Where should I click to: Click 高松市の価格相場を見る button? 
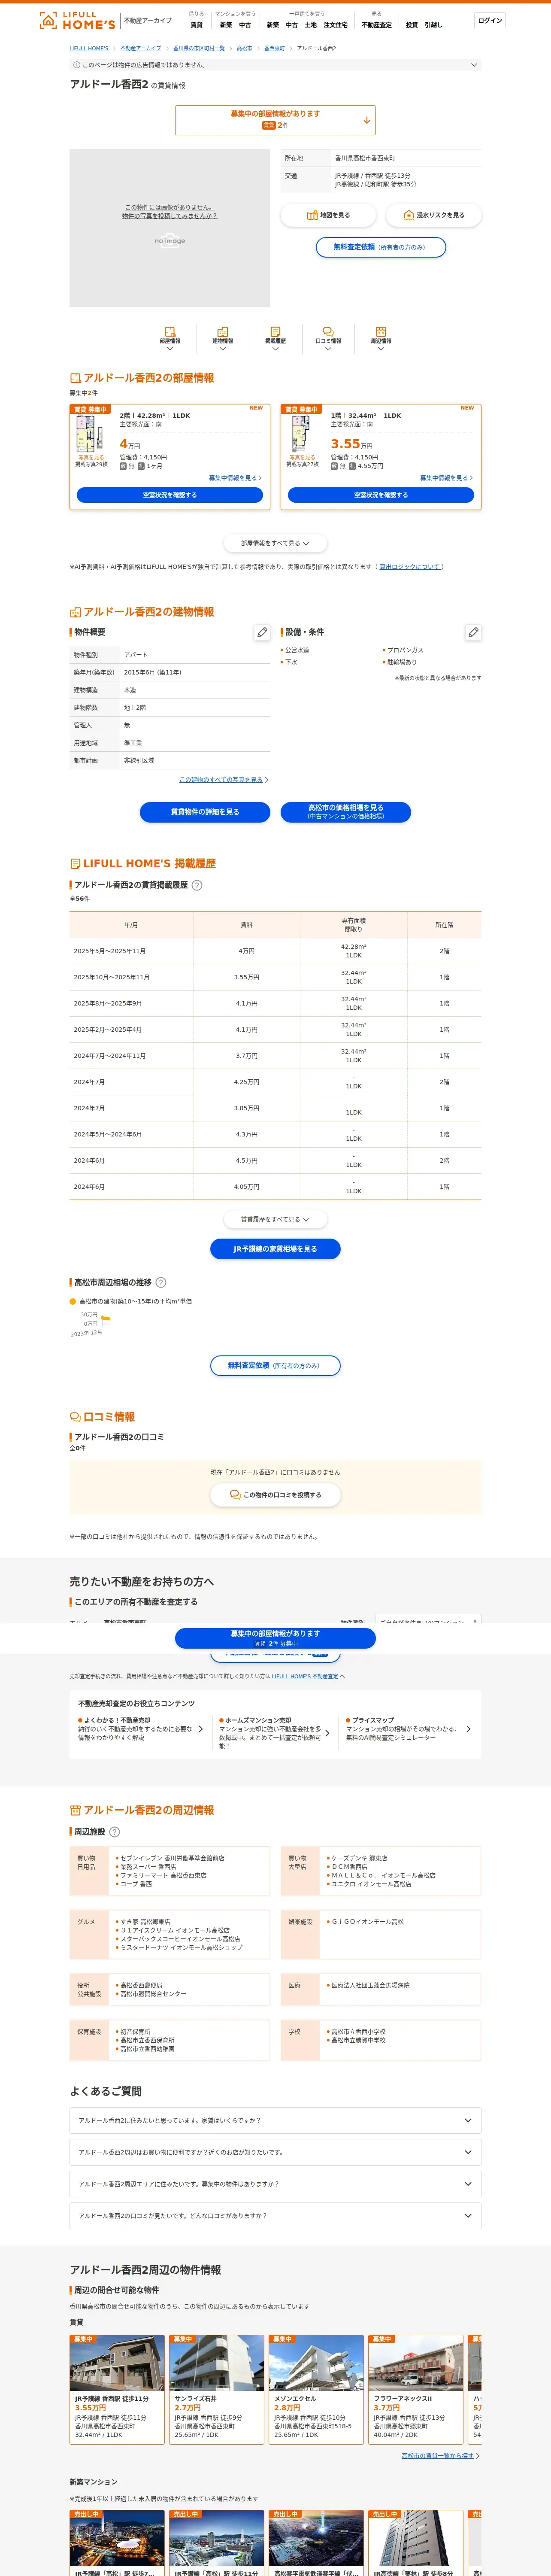point(346,812)
